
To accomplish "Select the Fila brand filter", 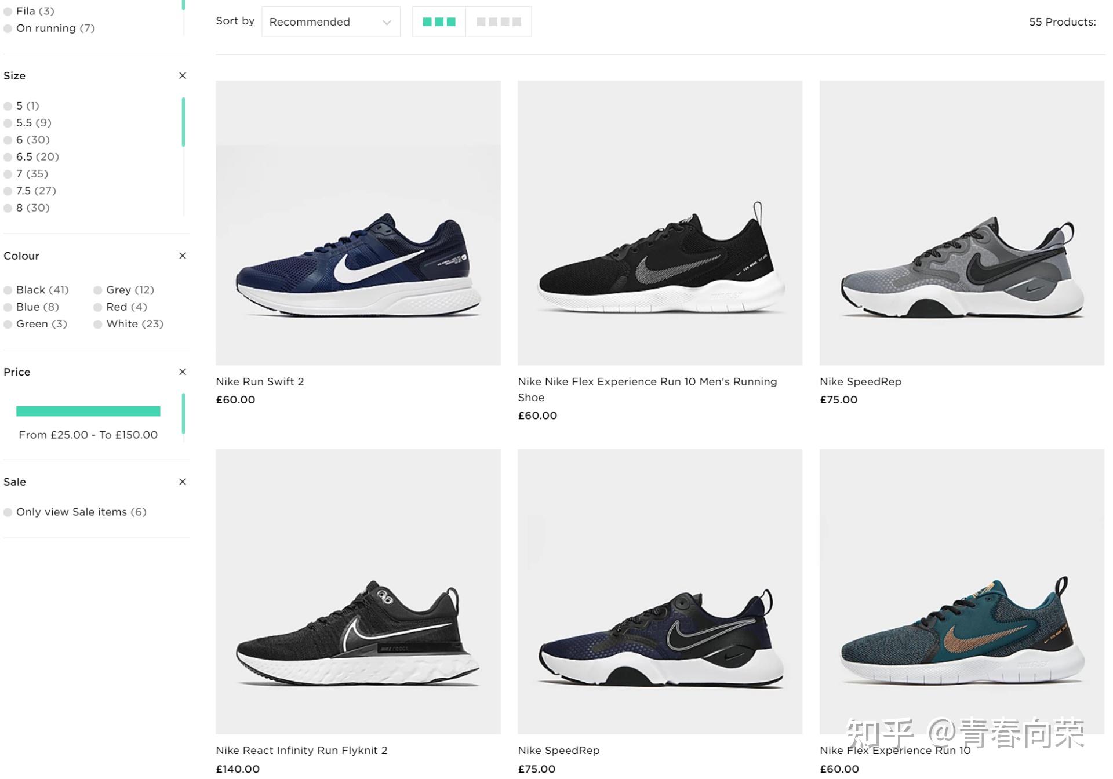I will (x=29, y=11).
